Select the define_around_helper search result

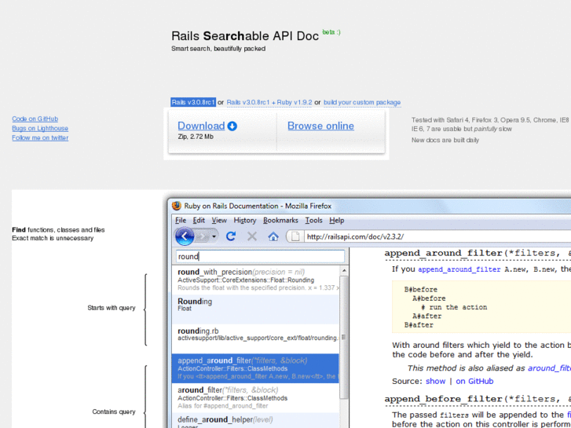(x=255, y=420)
